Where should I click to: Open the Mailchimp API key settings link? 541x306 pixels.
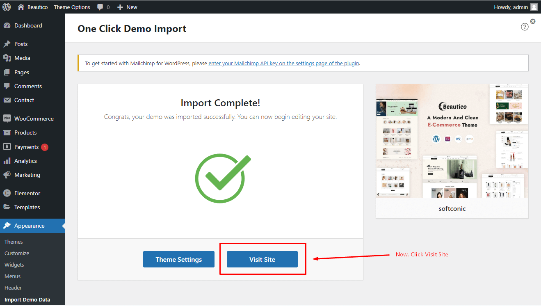tap(284, 63)
